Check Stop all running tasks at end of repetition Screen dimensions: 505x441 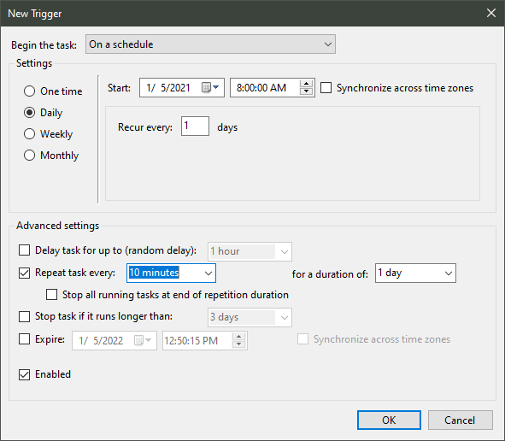[51, 295]
